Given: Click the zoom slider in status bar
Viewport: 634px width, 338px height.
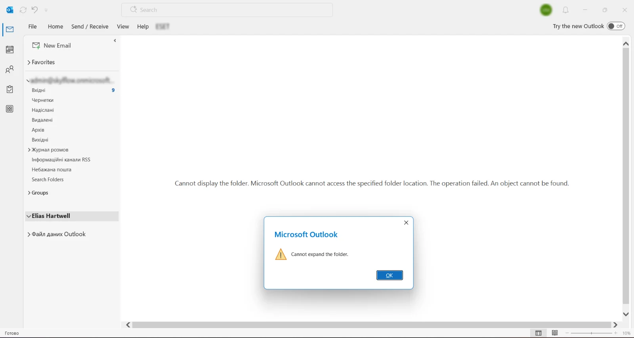Looking at the screenshot, I should pos(591,333).
